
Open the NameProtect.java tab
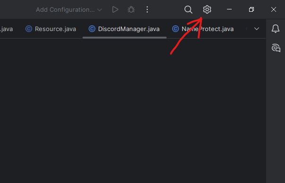click(203, 29)
